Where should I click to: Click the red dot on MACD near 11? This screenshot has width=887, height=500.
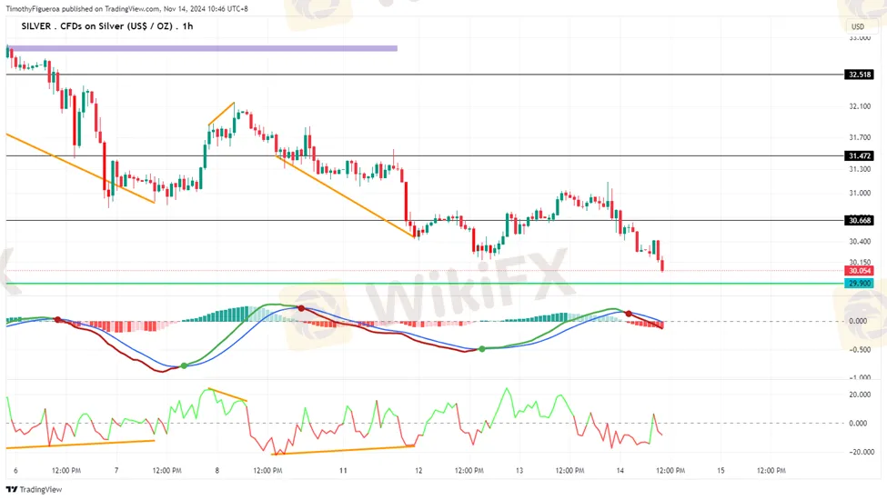pos(301,308)
